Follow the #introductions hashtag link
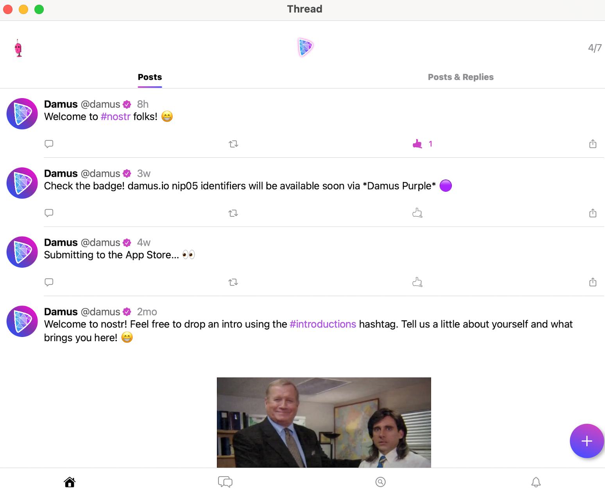 click(x=323, y=324)
